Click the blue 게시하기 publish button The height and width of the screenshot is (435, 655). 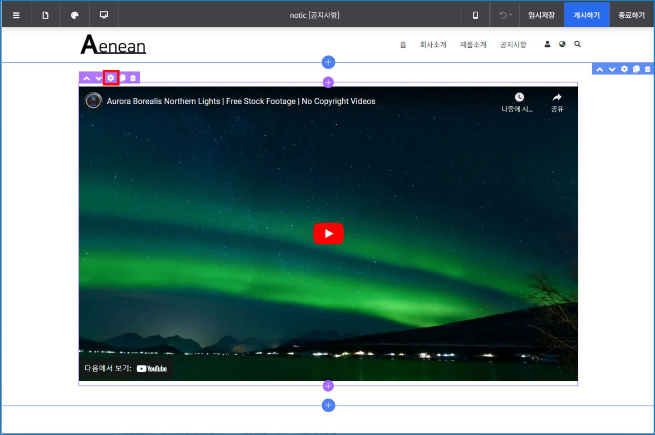586,15
